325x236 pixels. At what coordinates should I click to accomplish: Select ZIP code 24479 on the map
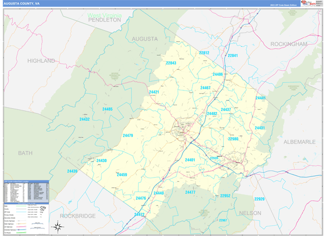click(x=128, y=135)
